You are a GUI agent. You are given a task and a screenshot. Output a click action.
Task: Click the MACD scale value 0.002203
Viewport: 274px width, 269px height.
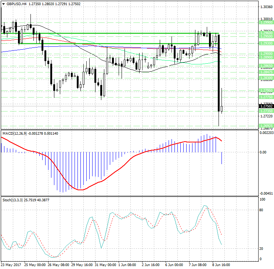[x=267, y=133]
